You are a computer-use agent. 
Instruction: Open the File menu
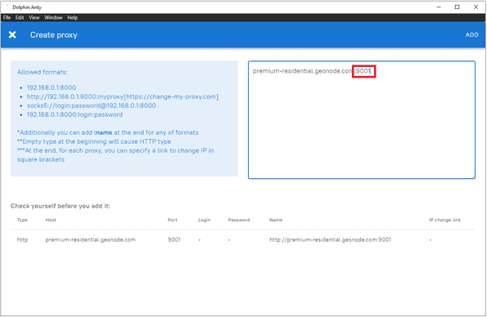pyautogui.click(x=7, y=18)
